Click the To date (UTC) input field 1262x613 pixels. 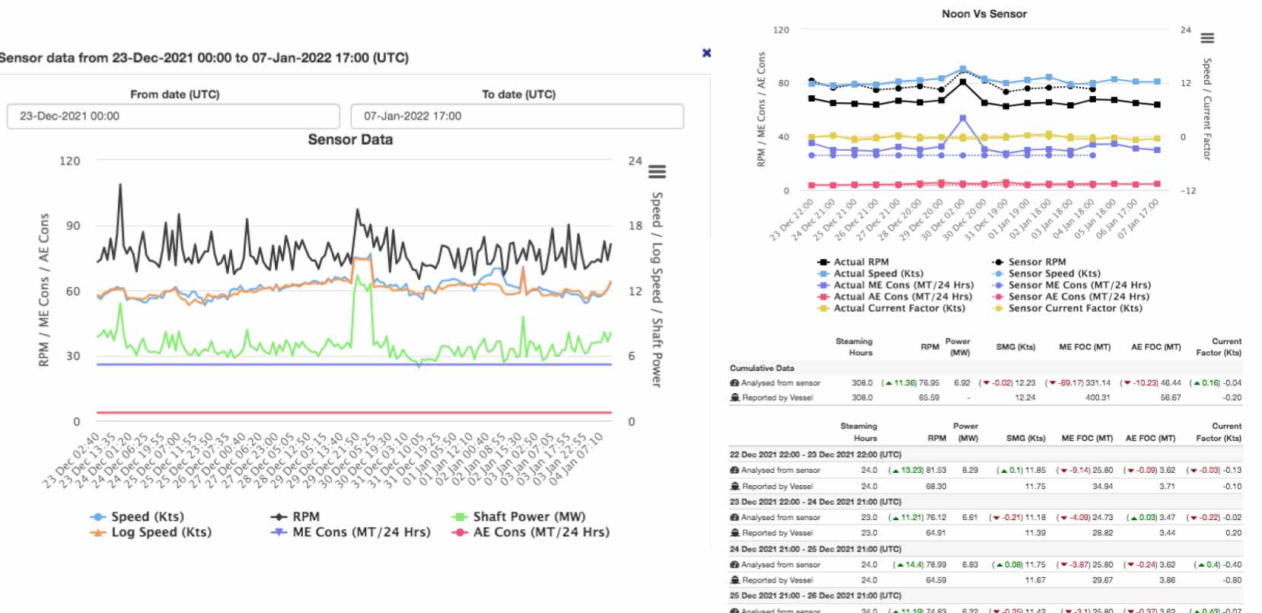(x=517, y=117)
